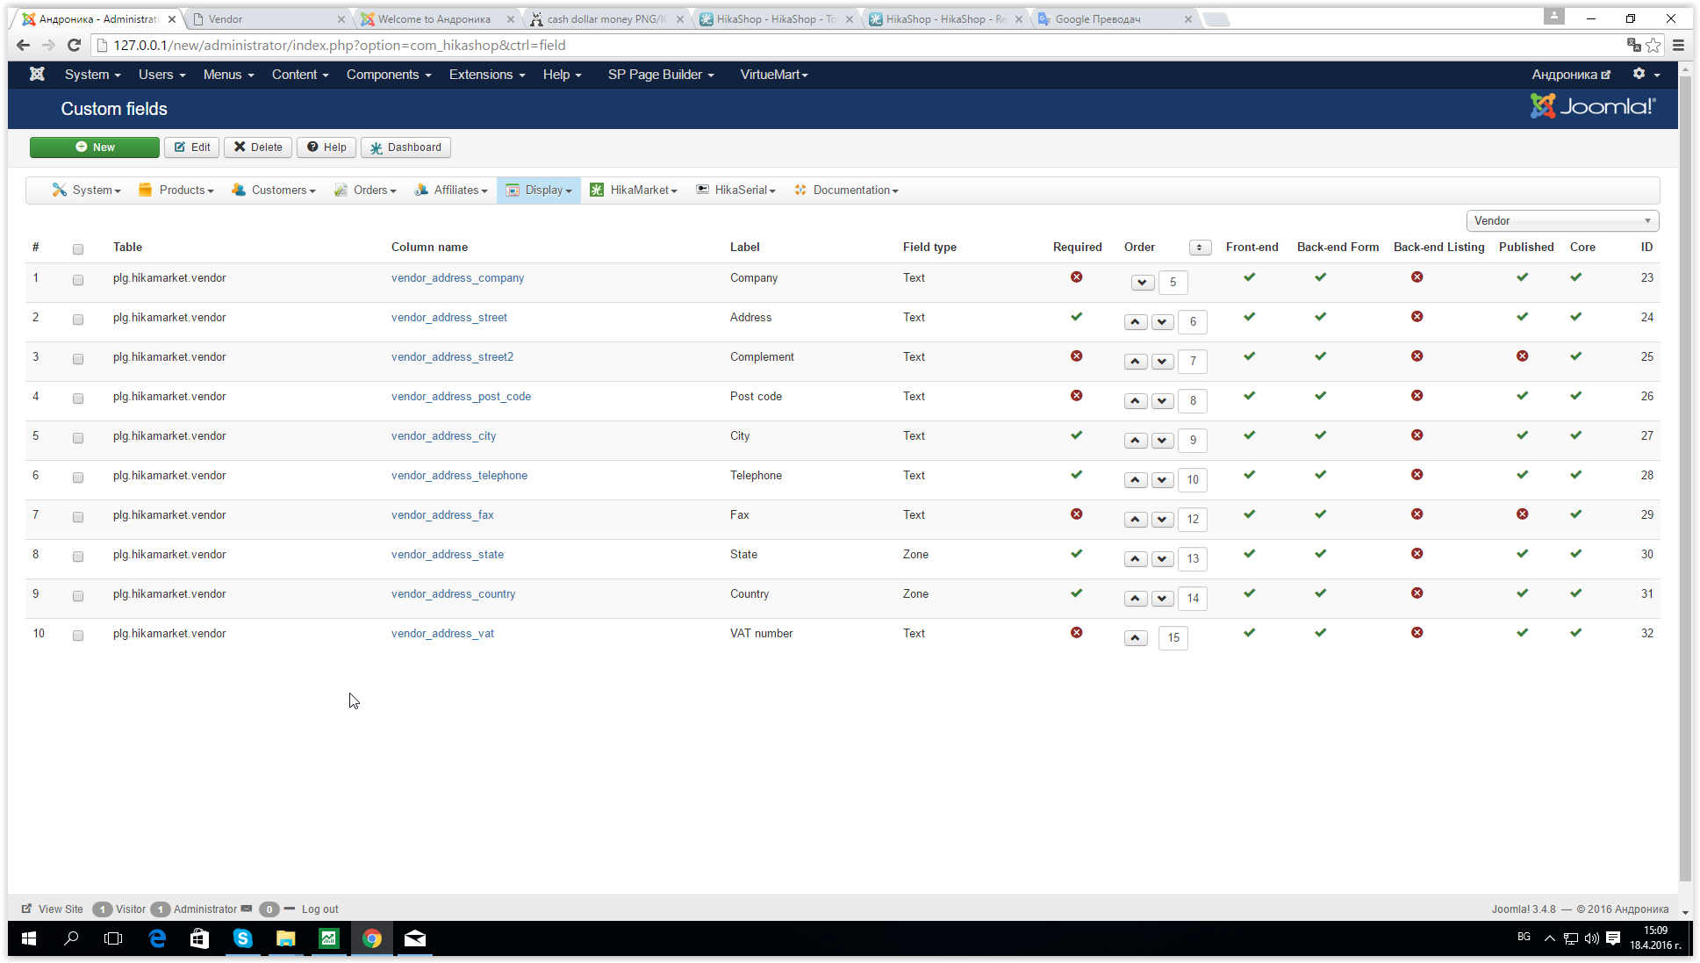This screenshot has height=963, width=1700.
Task: Select checkbox for Telephone field row
Action: pos(78,478)
